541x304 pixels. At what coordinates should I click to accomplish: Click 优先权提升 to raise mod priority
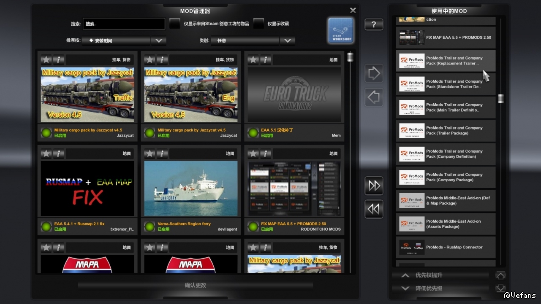click(440, 275)
